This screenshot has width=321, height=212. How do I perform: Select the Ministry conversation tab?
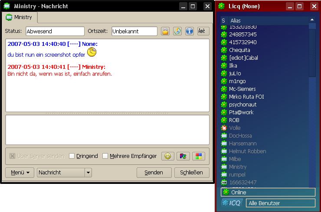tap(20, 17)
